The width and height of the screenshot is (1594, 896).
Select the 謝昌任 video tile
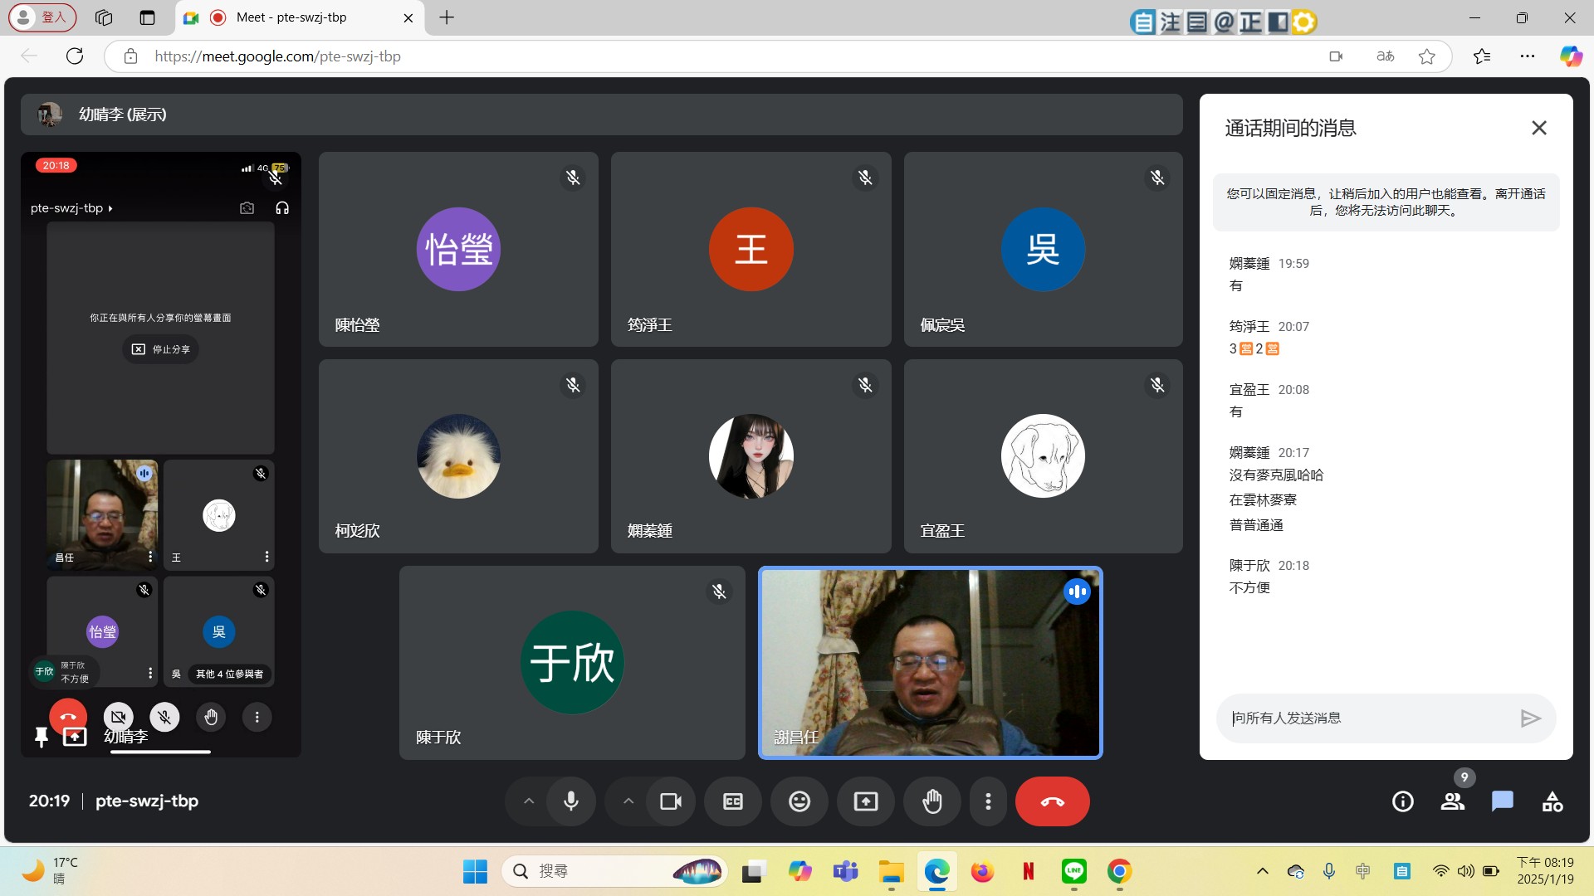(x=931, y=663)
